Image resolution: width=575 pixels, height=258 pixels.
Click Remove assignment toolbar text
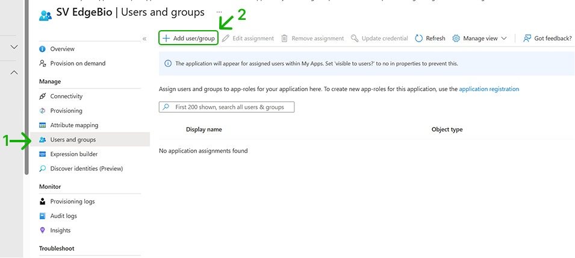pos(318,38)
